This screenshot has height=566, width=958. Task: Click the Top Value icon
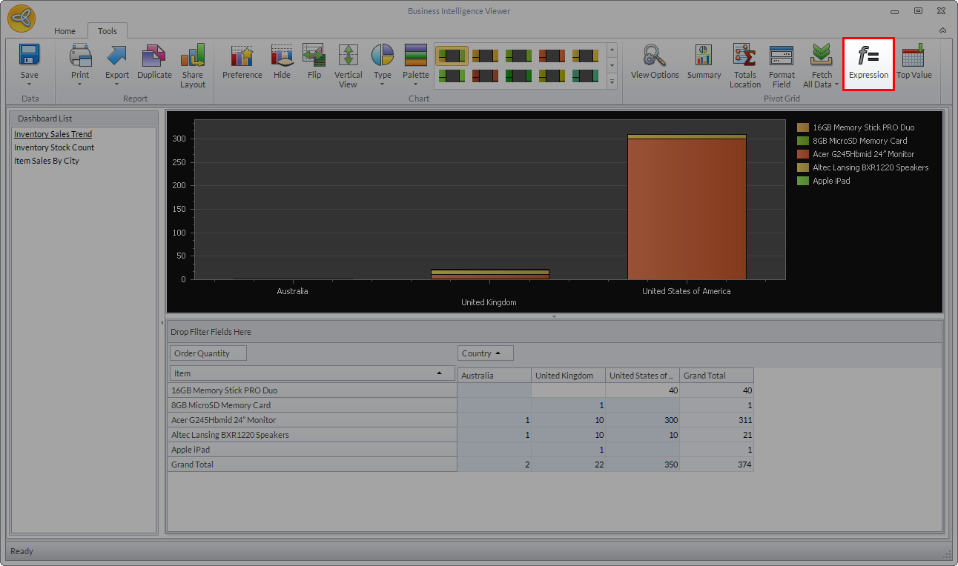914,62
